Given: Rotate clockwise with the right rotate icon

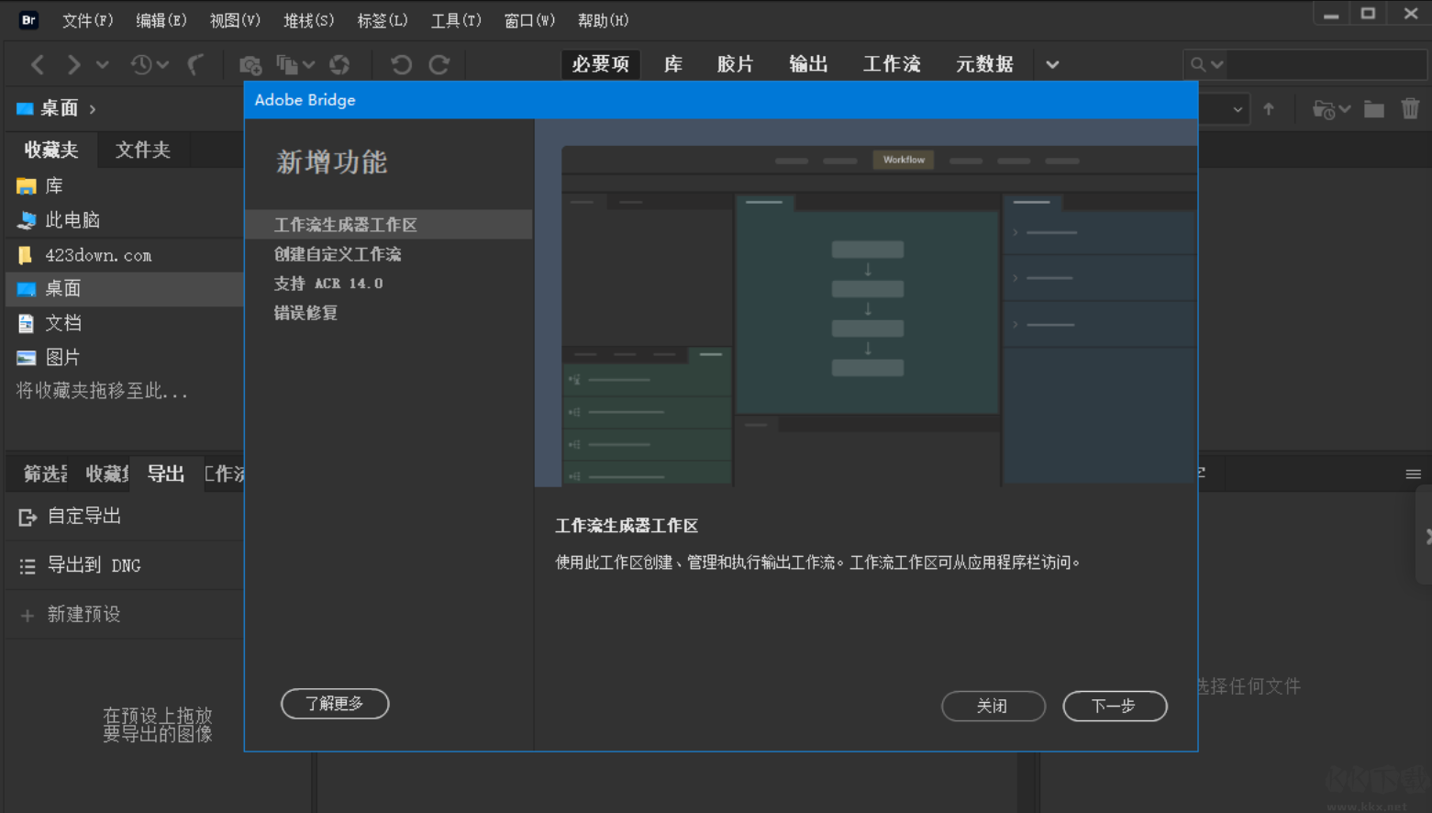Looking at the screenshot, I should pyautogui.click(x=439, y=64).
